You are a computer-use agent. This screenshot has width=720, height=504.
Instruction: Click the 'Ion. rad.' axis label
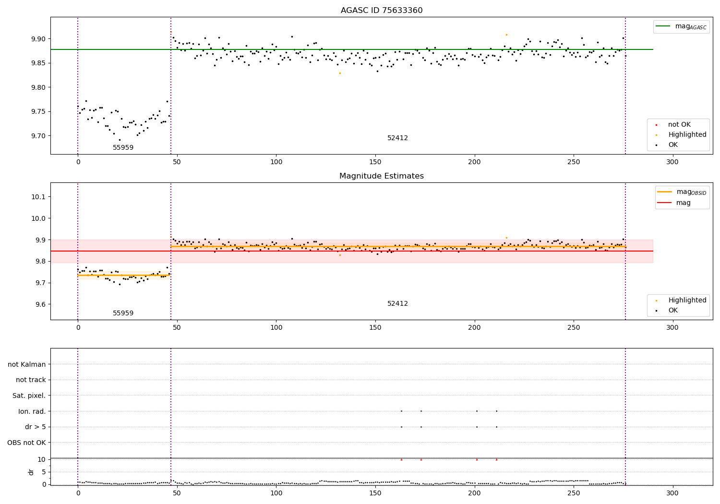32,411
